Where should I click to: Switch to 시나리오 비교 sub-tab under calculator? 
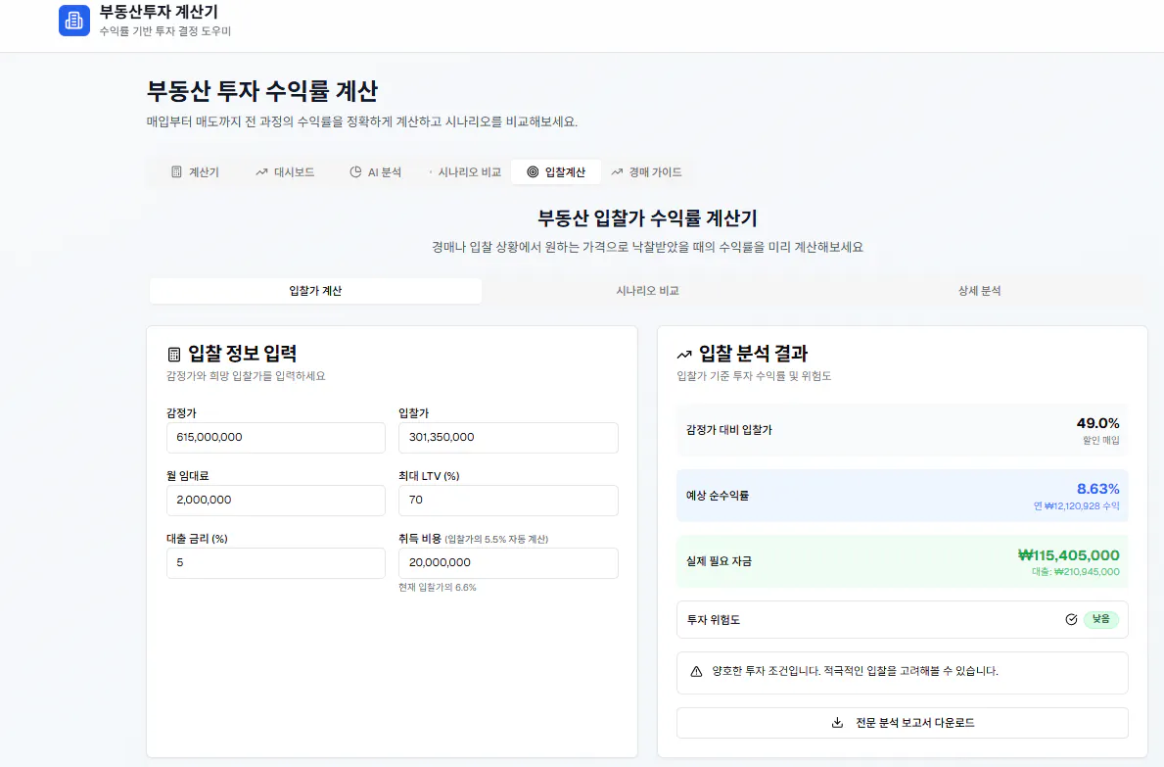pyautogui.click(x=647, y=291)
